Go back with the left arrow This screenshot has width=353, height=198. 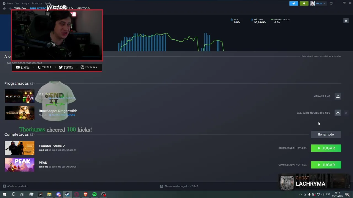coord(4,9)
